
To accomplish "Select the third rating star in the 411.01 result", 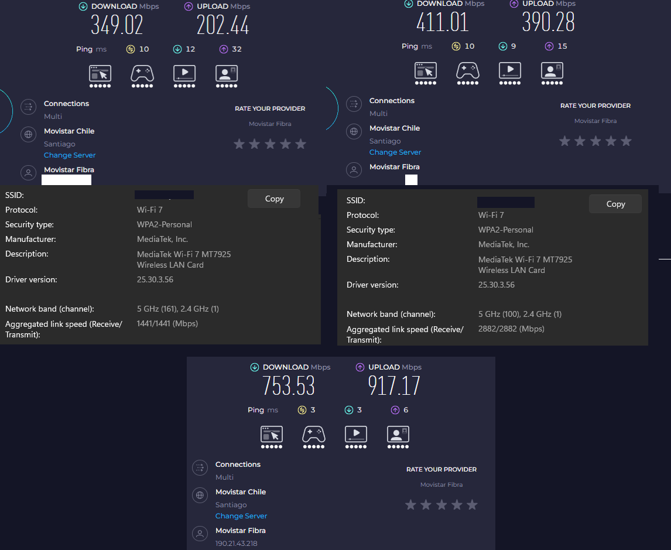I will [595, 141].
